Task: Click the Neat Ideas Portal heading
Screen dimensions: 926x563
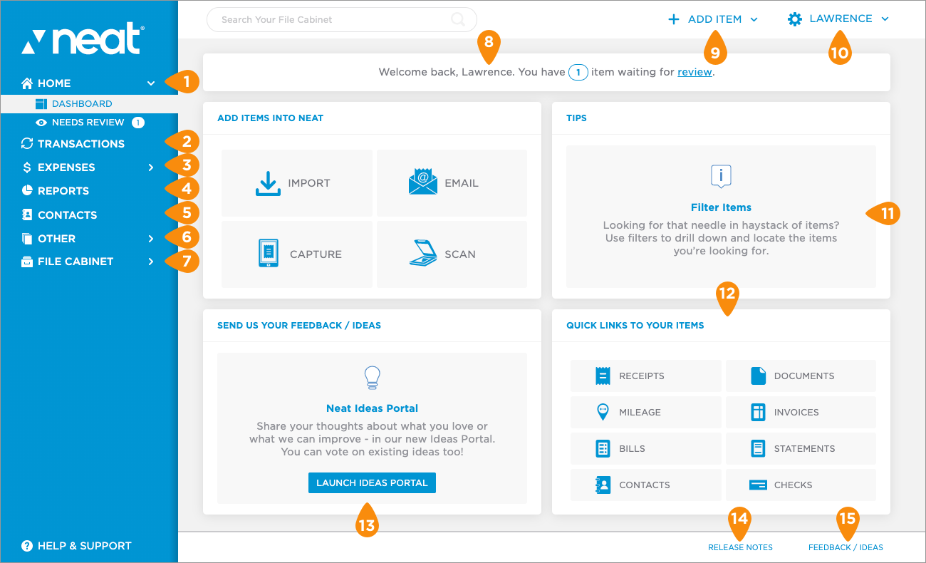Action: click(x=372, y=408)
